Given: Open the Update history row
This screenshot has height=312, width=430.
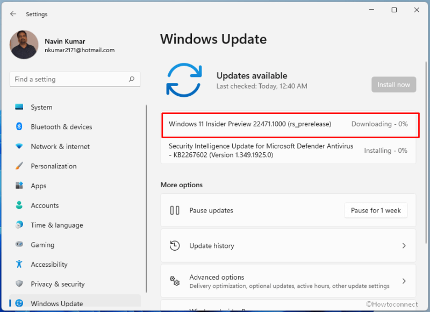Looking at the screenshot, I should click(x=288, y=246).
